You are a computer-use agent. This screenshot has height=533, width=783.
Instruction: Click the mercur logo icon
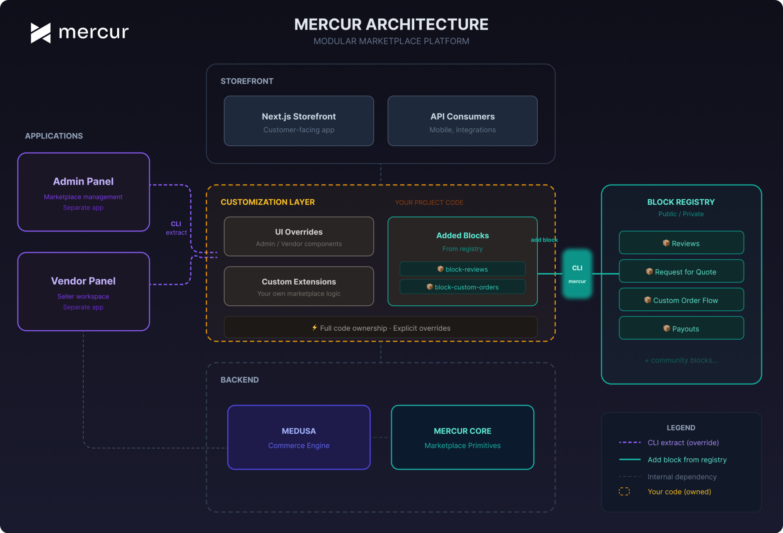tap(40, 32)
